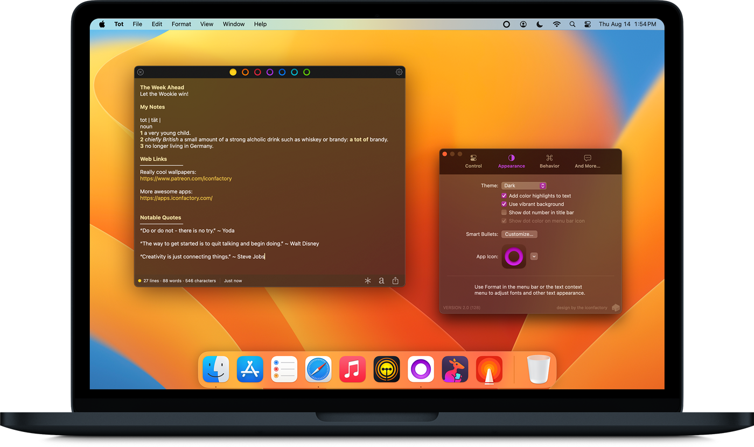The image size is (754, 447).
Task: Disable 'Add color highlights to text'
Action: (504, 196)
